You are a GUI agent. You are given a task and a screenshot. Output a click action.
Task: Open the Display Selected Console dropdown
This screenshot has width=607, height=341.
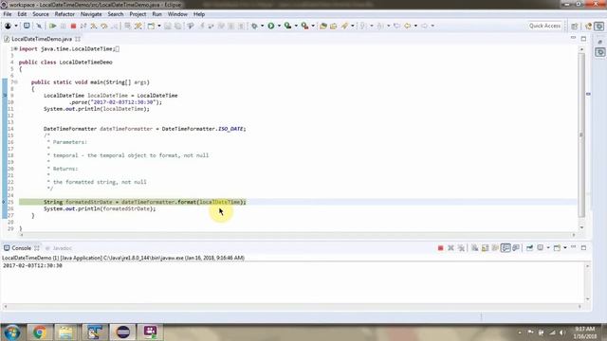click(x=548, y=248)
